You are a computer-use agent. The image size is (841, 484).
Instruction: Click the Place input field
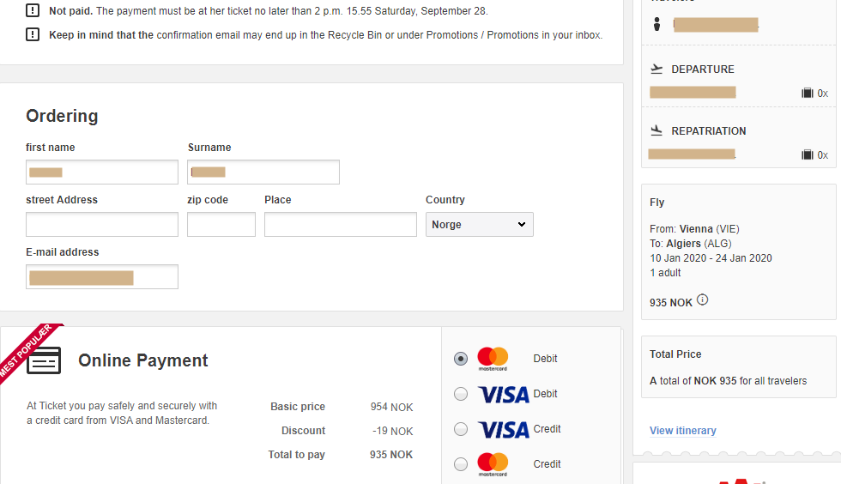[x=341, y=224]
